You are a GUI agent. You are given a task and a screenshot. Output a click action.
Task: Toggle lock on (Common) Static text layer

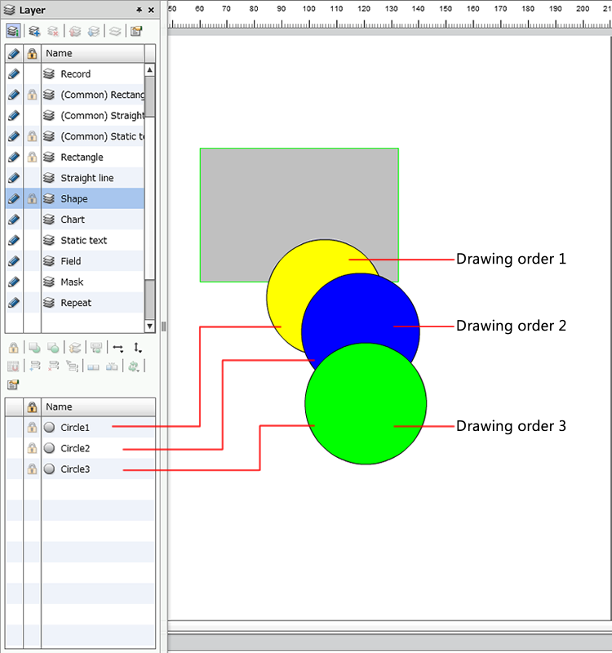[x=32, y=136]
